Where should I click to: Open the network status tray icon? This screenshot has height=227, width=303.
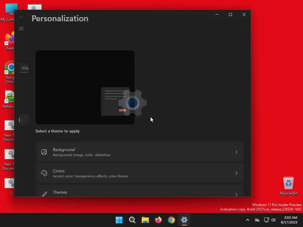point(267,220)
